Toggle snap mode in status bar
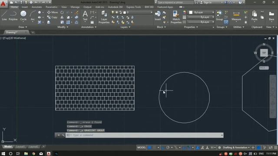Viewport: 278px width, 156px height. point(154,147)
